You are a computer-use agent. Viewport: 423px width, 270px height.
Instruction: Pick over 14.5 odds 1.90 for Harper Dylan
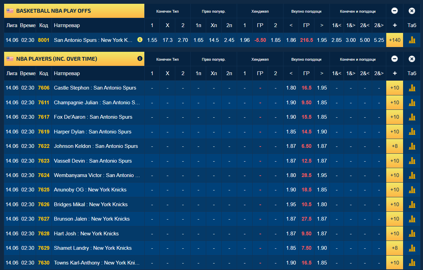coord(322,131)
